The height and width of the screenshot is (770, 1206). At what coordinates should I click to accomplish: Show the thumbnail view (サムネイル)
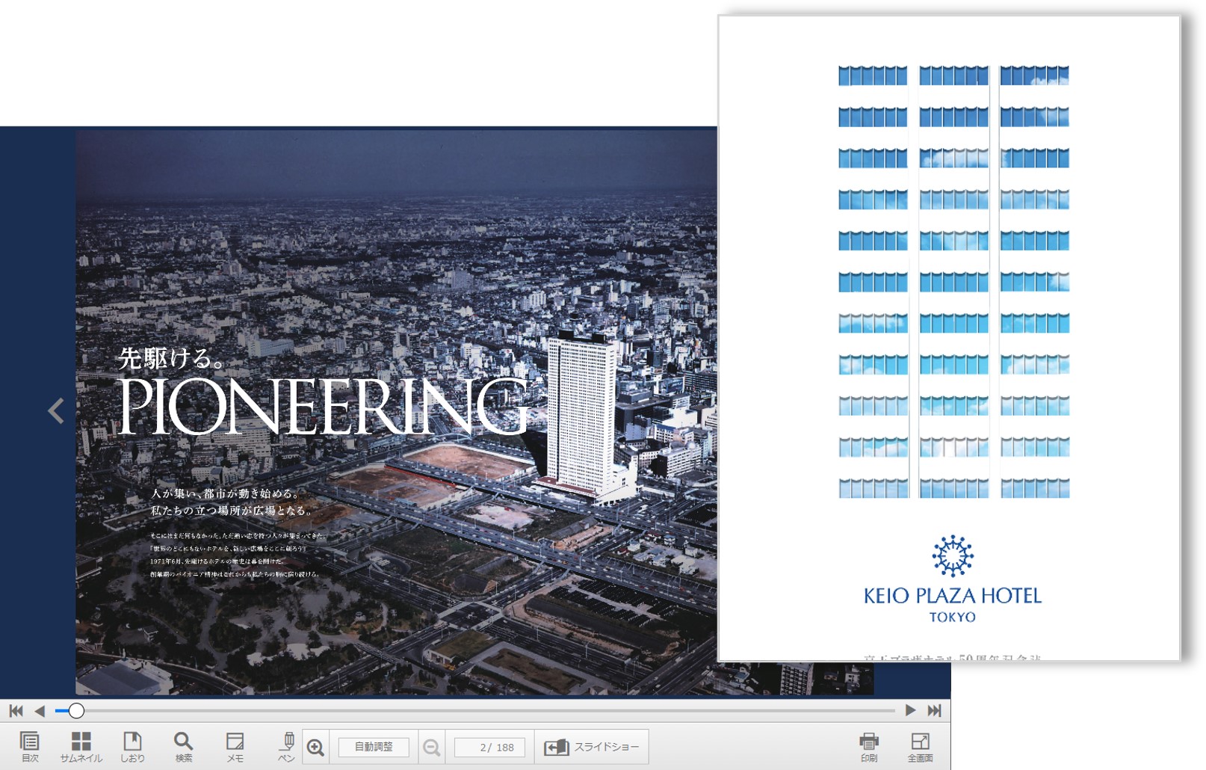(x=81, y=745)
